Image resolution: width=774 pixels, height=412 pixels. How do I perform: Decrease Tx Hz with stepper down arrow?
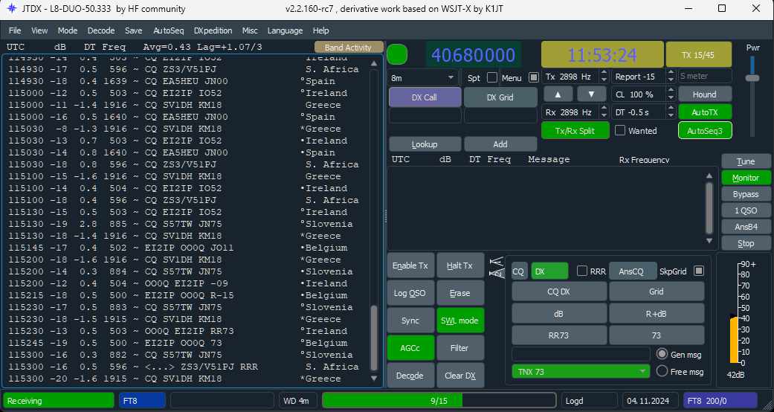604,80
